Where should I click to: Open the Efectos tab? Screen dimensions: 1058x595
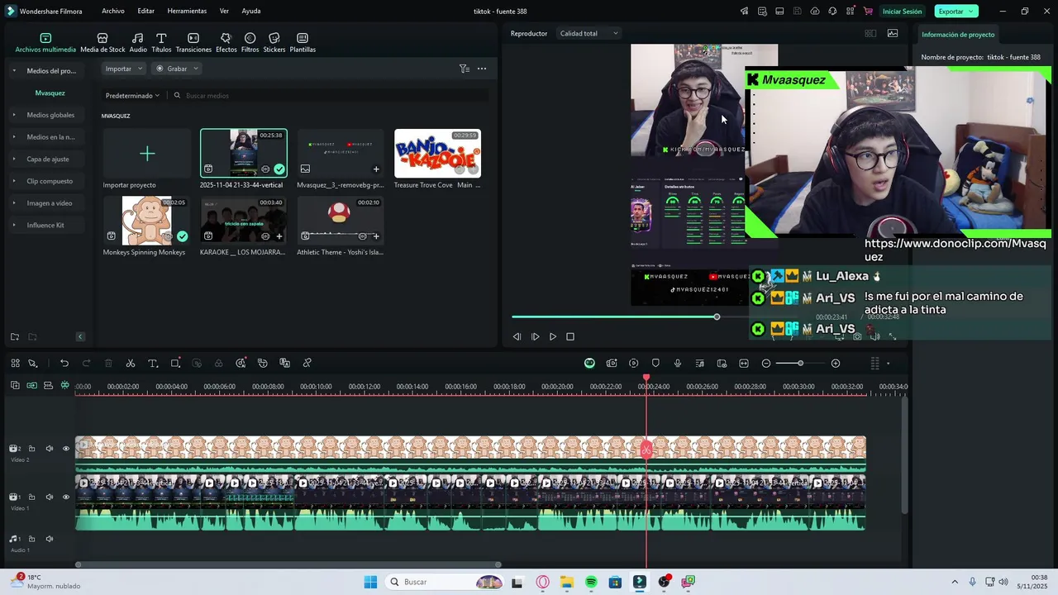(x=226, y=43)
